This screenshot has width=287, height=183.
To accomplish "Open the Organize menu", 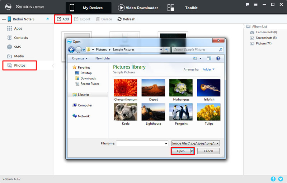I will (80, 58).
